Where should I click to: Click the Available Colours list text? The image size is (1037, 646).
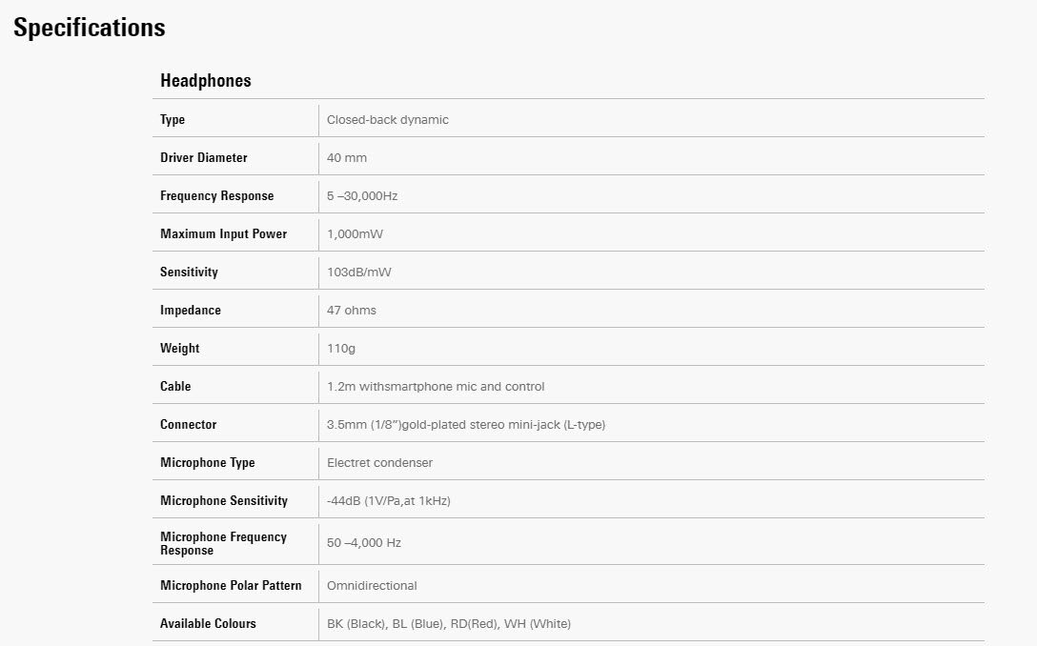coord(448,624)
